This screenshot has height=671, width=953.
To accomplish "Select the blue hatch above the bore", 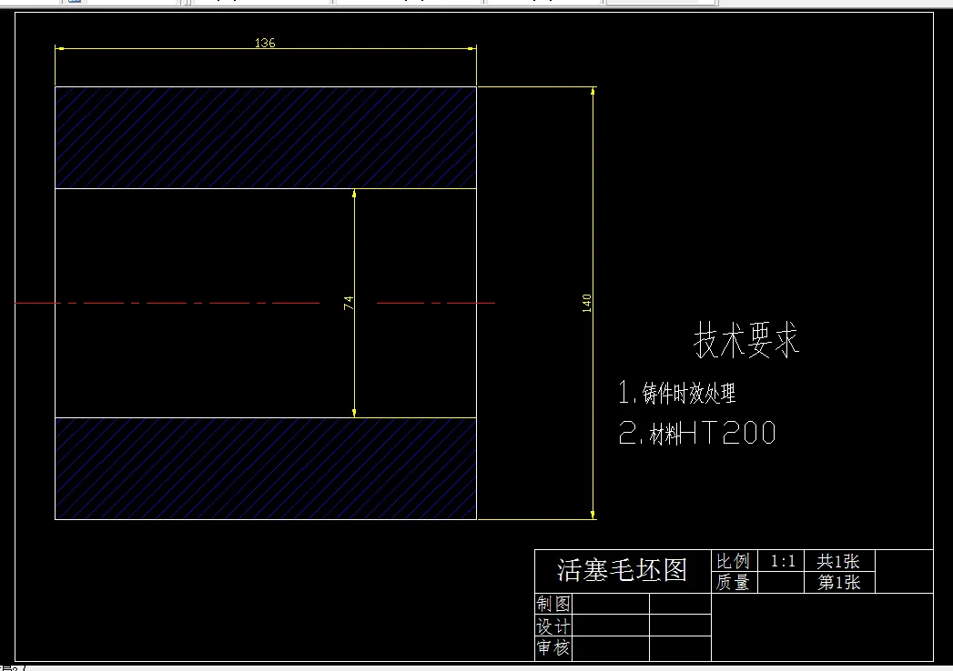I will tap(266, 138).
